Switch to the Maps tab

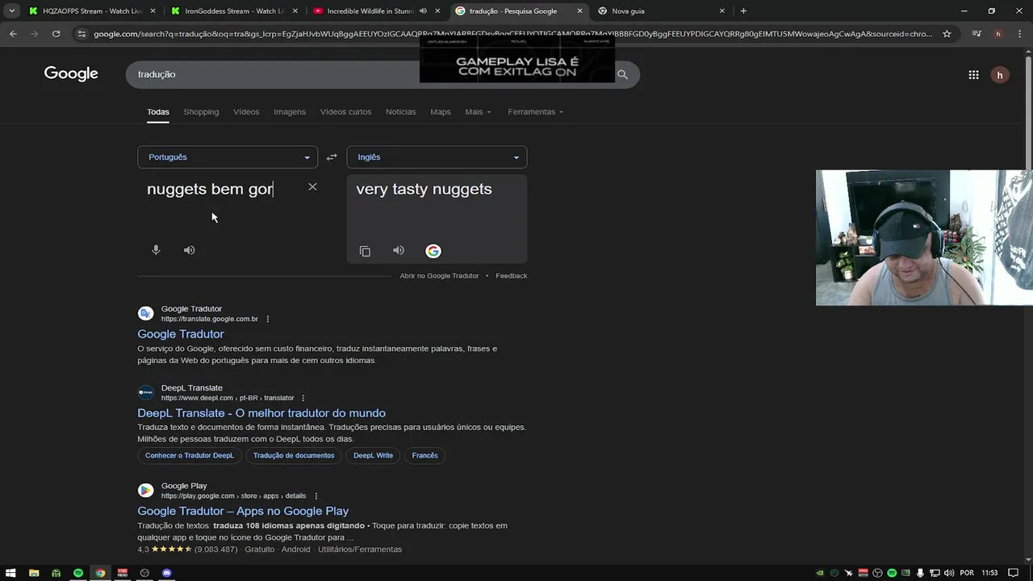[x=441, y=112]
